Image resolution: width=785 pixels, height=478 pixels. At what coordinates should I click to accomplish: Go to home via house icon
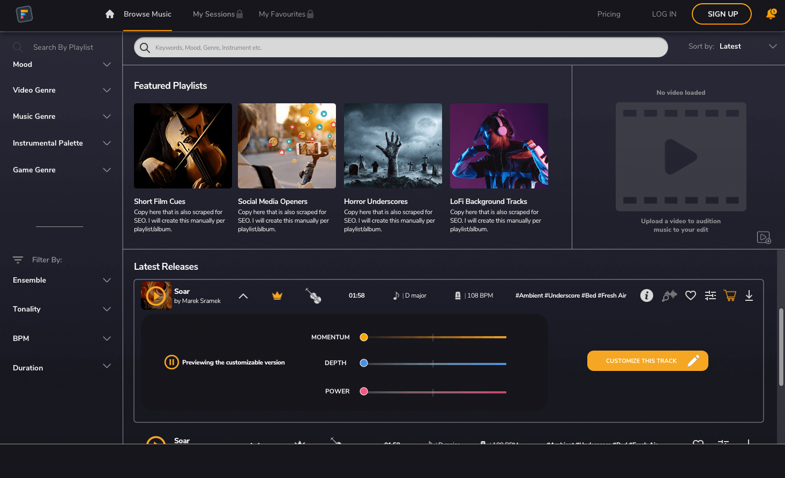(110, 14)
